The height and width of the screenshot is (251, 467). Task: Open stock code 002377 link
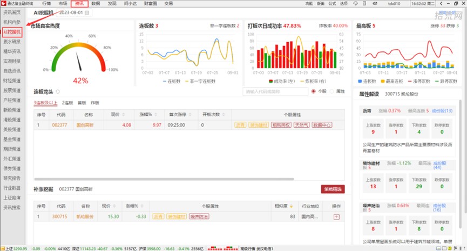59,125
